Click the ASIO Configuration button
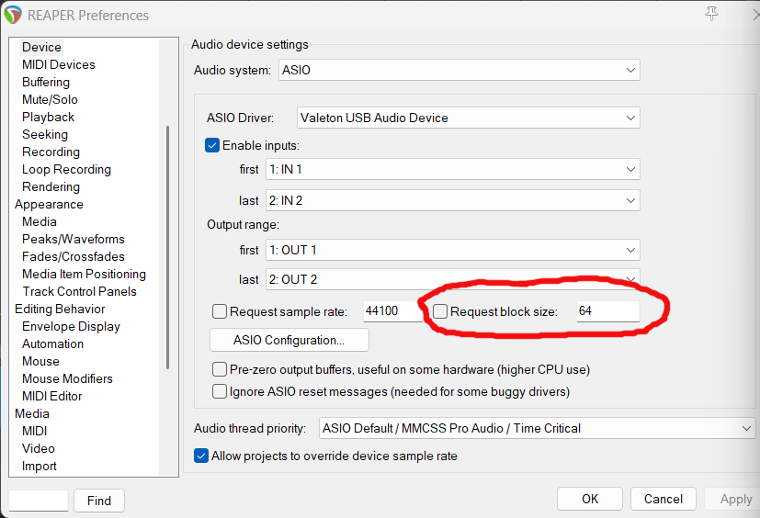Image resolution: width=760 pixels, height=518 pixels. pos(289,340)
